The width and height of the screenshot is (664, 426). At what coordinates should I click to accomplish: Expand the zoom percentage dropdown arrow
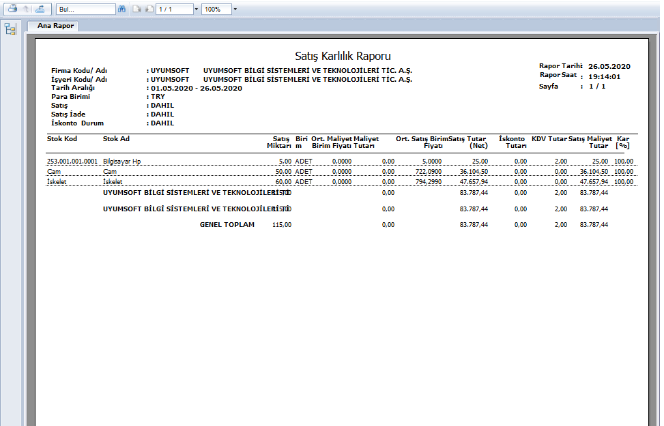pyautogui.click(x=235, y=10)
